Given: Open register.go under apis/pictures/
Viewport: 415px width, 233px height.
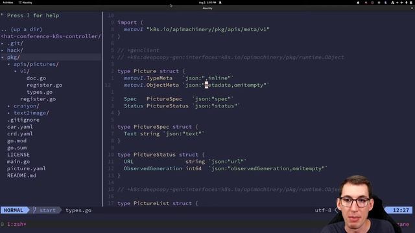Looking at the screenshot, I should point(38,99).
